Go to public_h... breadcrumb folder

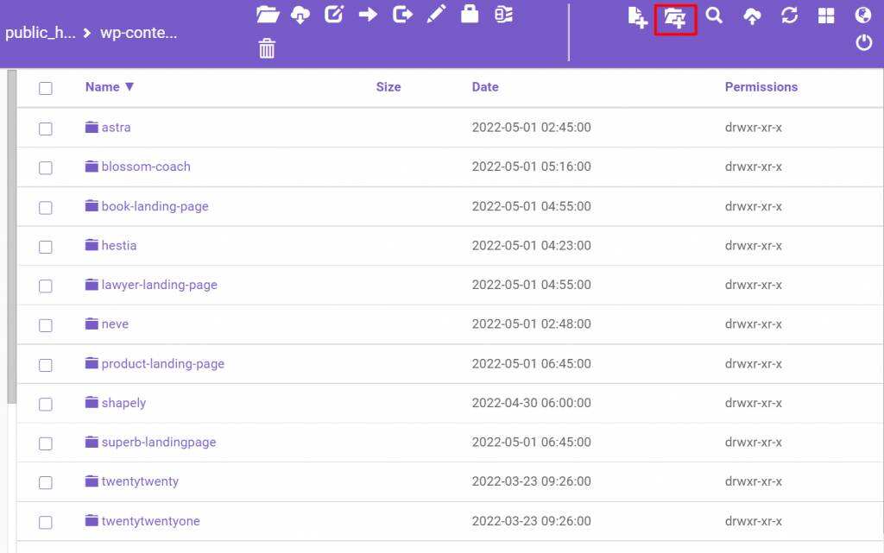[x=40, y=34]
